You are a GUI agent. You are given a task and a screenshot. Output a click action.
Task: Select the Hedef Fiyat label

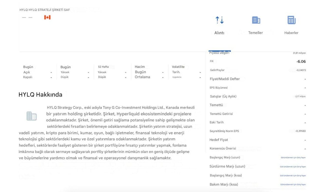pos(219,140)
